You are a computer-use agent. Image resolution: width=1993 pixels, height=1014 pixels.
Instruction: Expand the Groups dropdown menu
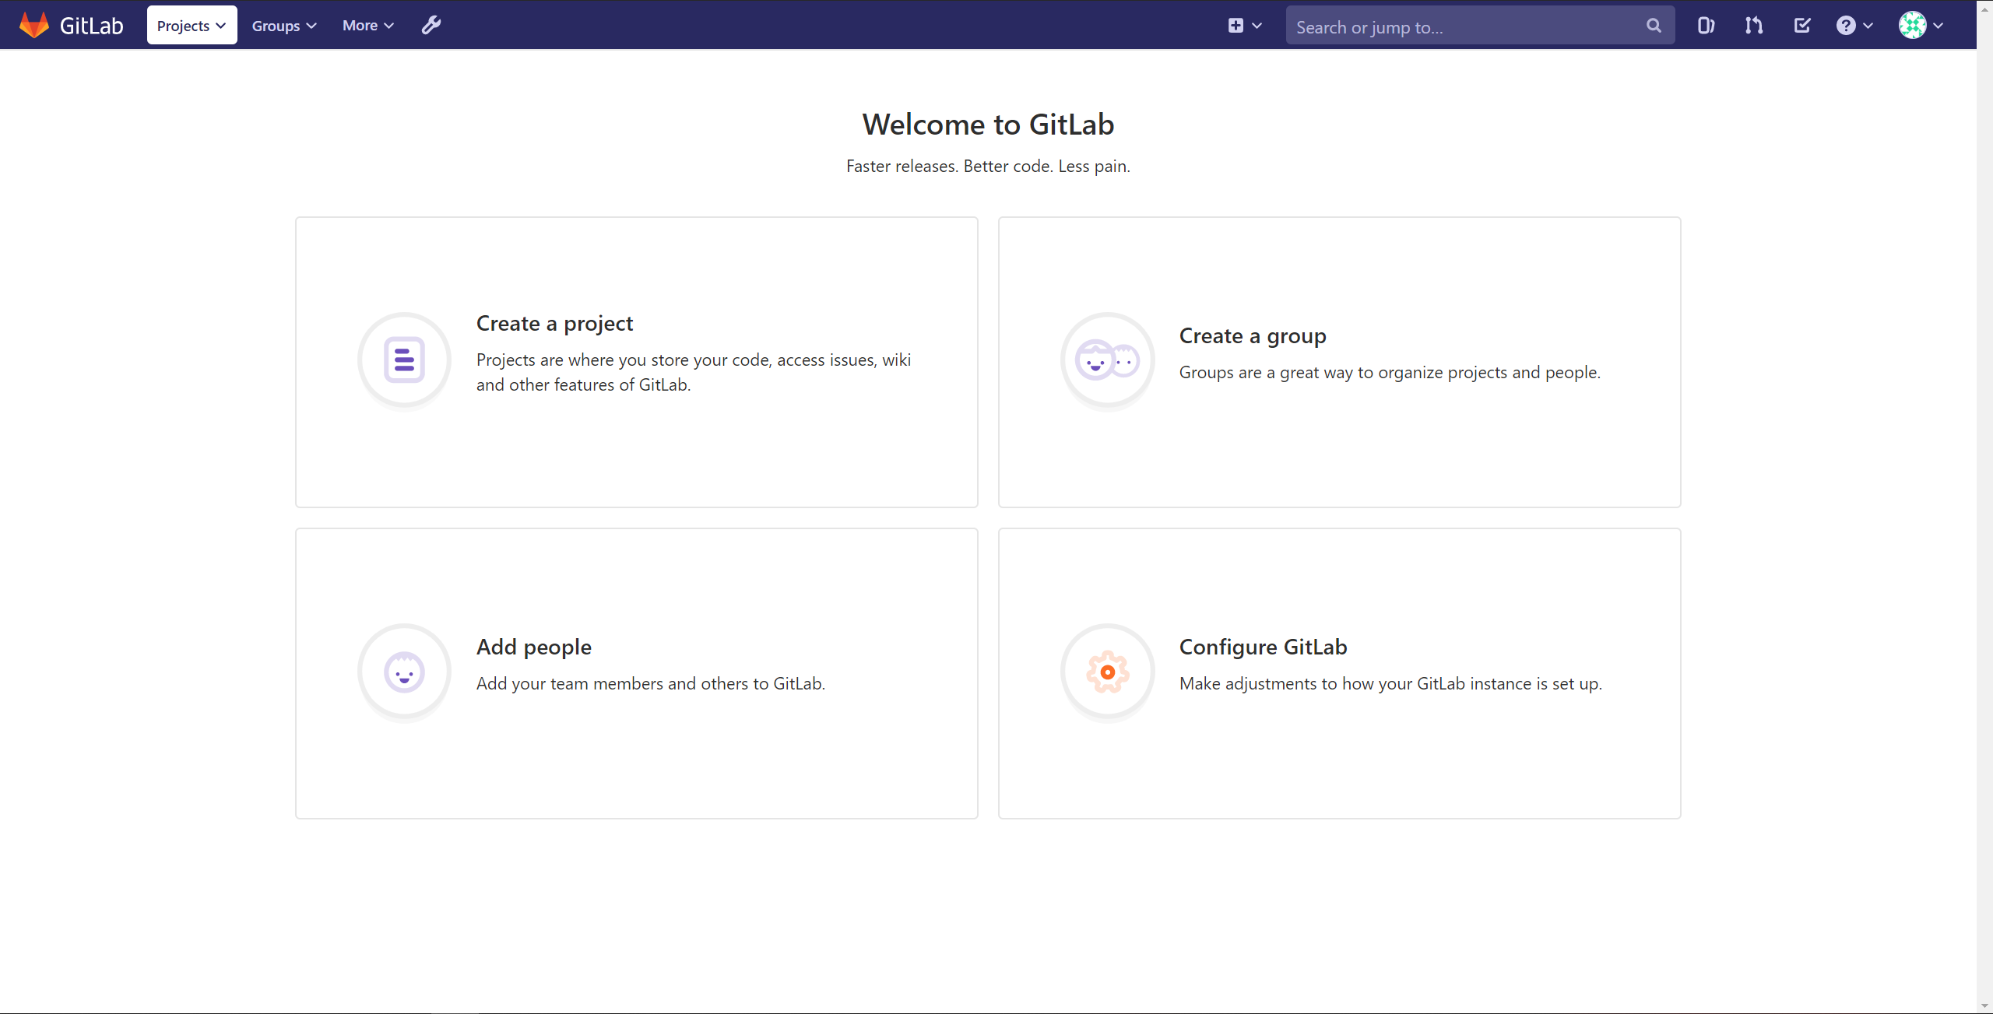pos(284,25)
